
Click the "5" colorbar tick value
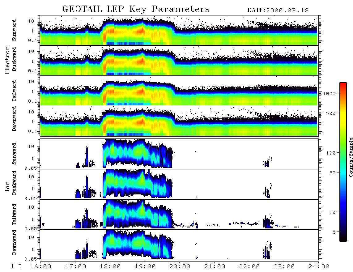coord(334,232)
